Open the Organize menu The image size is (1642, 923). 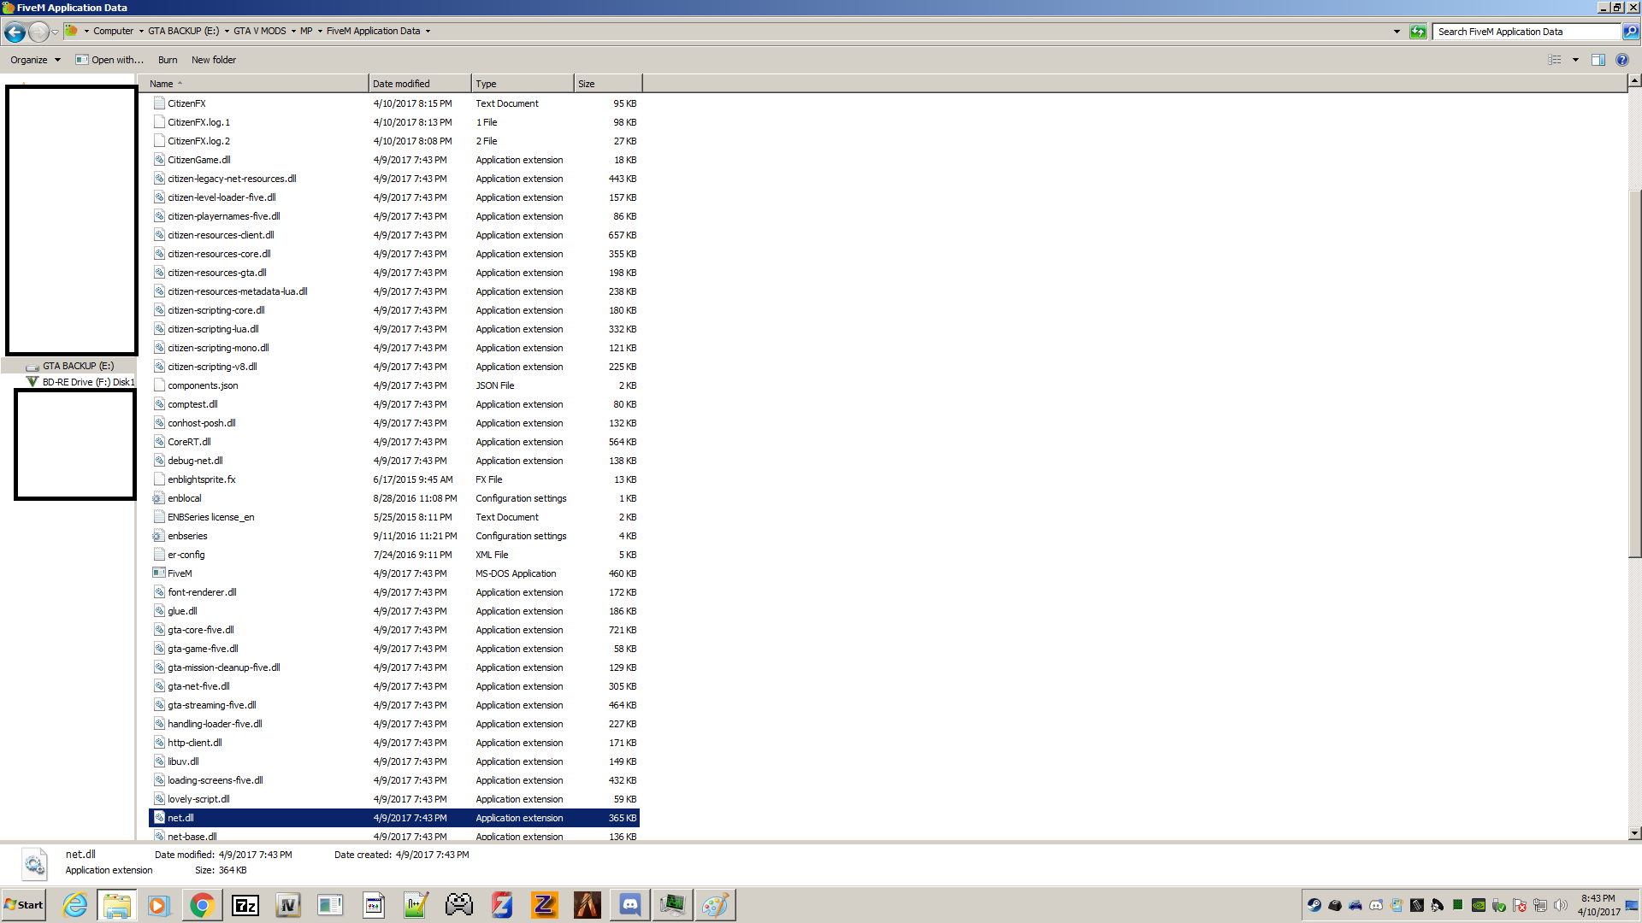pos(35,60)
